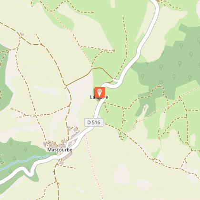Click the D 516 road at the map's top edge
This screenshot has width=200, height=200.
154,1
